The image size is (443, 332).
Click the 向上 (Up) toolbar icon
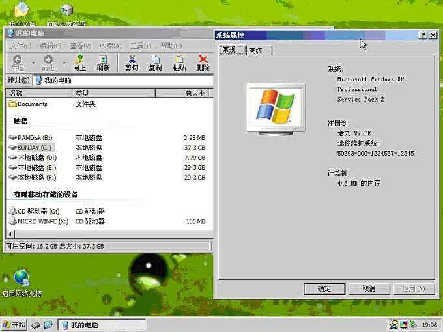(79, 63)
